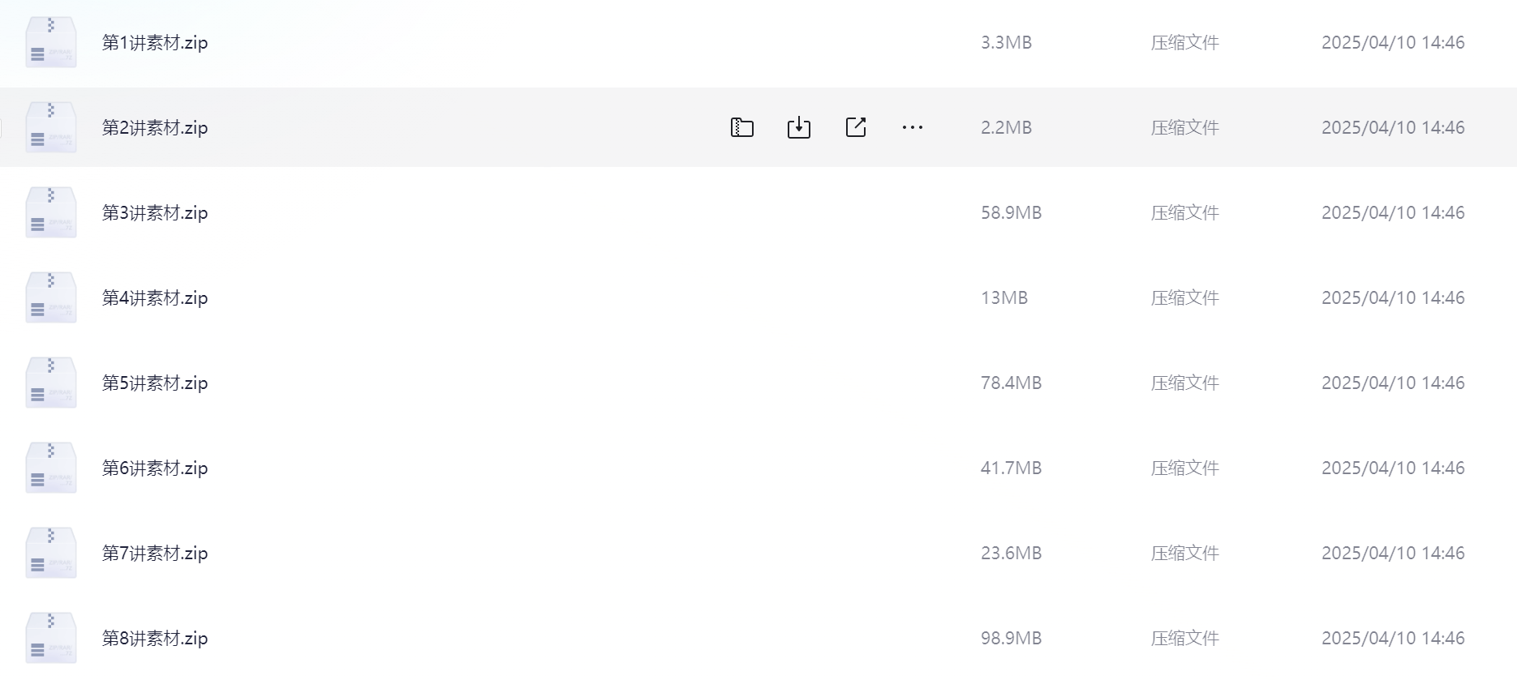Select the row showing 98.9MB size

pyautogui.click(x=758, y=638)
